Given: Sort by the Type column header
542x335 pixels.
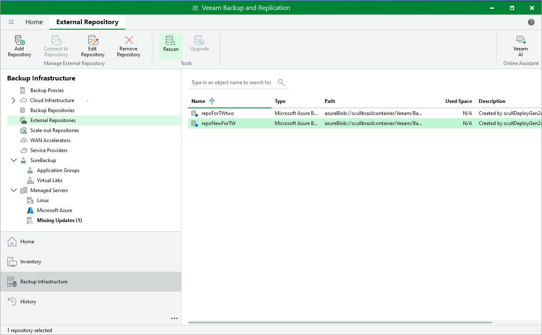Looking at the screenshot, I should click(280, 101).
